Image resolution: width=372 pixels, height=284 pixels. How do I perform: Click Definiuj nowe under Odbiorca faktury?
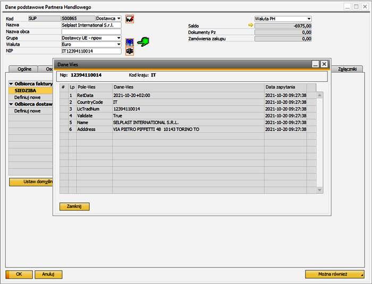click(x=31, y=98)
